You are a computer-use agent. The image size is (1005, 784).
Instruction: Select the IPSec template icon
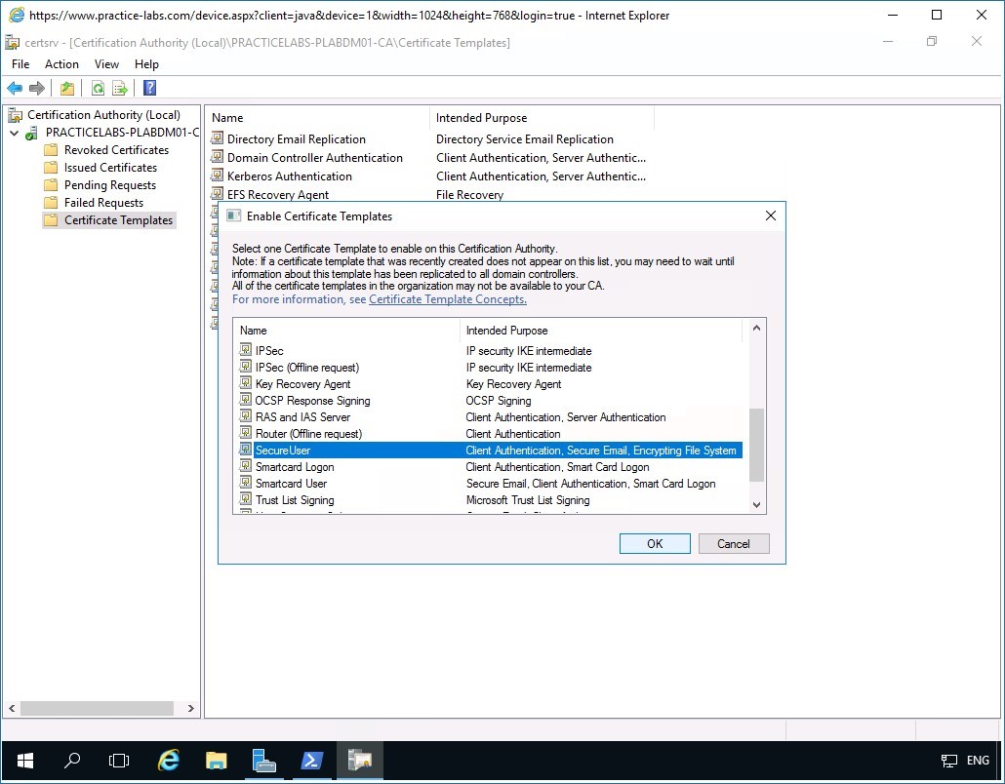[x=246, y=350]
